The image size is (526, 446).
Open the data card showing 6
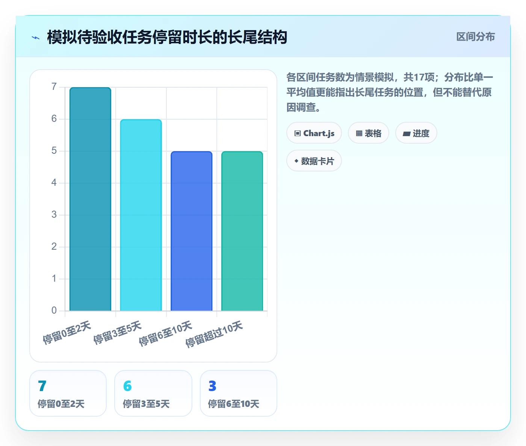[153, 393]
